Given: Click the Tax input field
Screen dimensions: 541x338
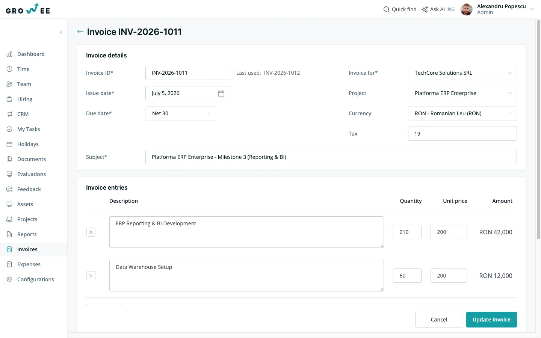Looking at the screenshot, I should point(462,134).
